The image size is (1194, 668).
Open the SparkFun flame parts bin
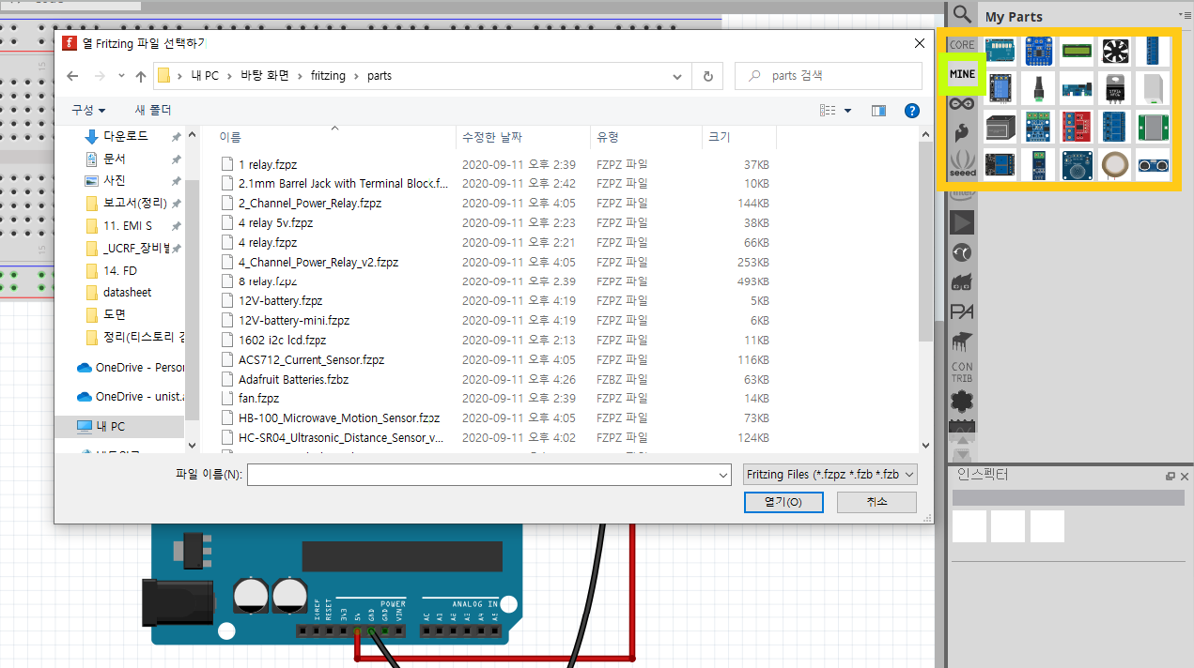pos(962,132)
